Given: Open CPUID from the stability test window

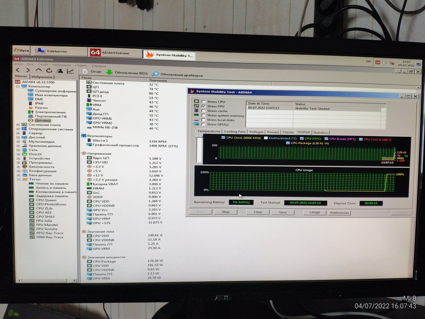Looking at the screenshot, I should [315, 213].
